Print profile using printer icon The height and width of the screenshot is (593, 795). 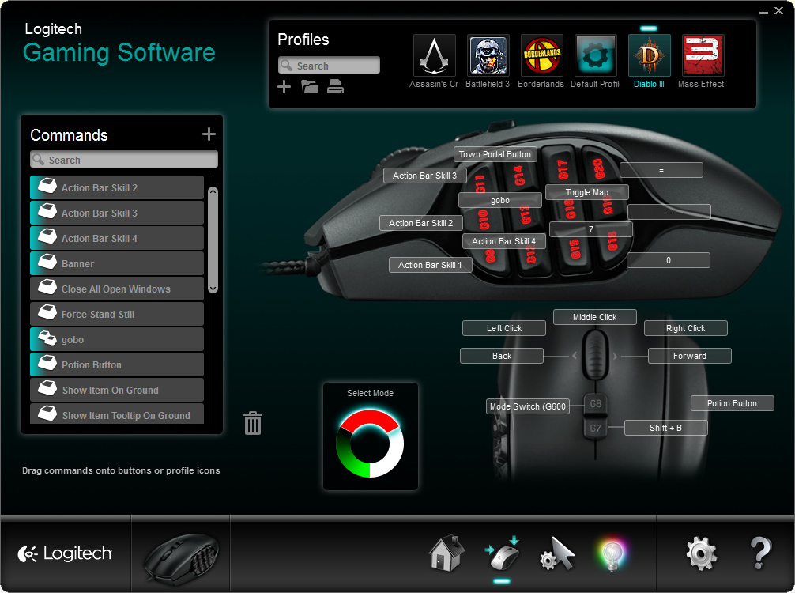[x=335, y=87]
